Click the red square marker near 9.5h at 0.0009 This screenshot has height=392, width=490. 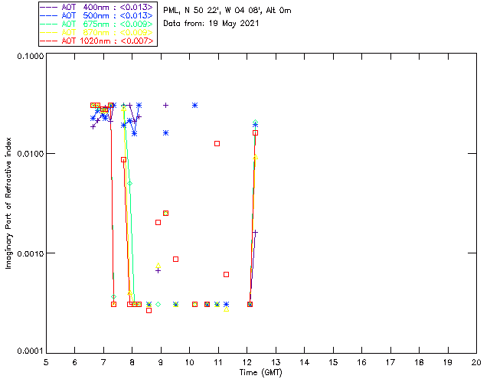(x=175, y=259)
